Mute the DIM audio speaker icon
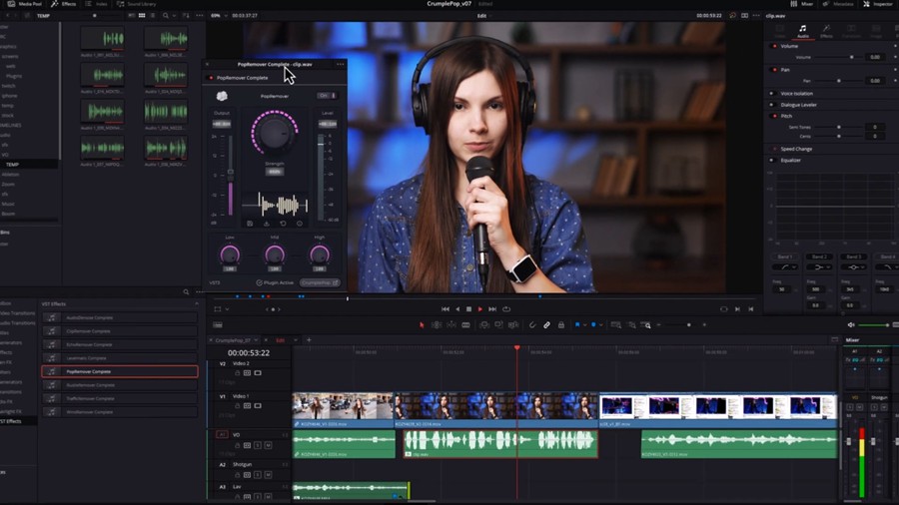This screenshot has width=899, height=505. [851, 324]
